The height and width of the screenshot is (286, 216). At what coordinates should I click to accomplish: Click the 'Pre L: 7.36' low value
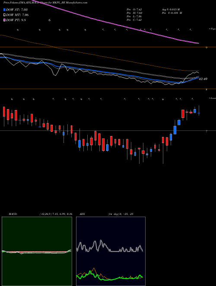pyautogui.click(x=134, y=16)
